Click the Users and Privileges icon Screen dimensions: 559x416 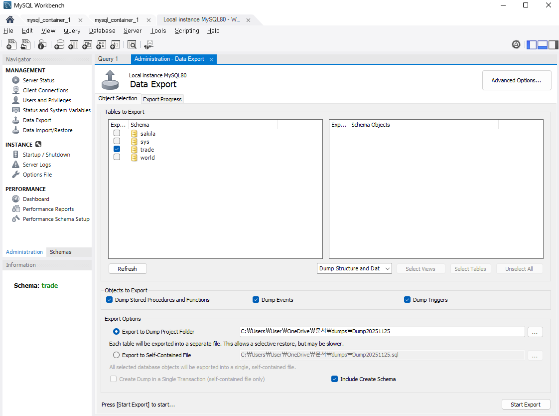coord(15,100)
